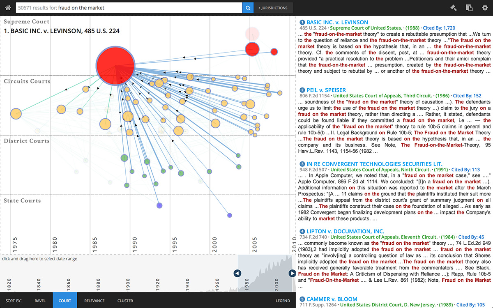This screenshot has width=493, height=308.
Task: Sort results by Cluster
Action: tap(125, 301)
